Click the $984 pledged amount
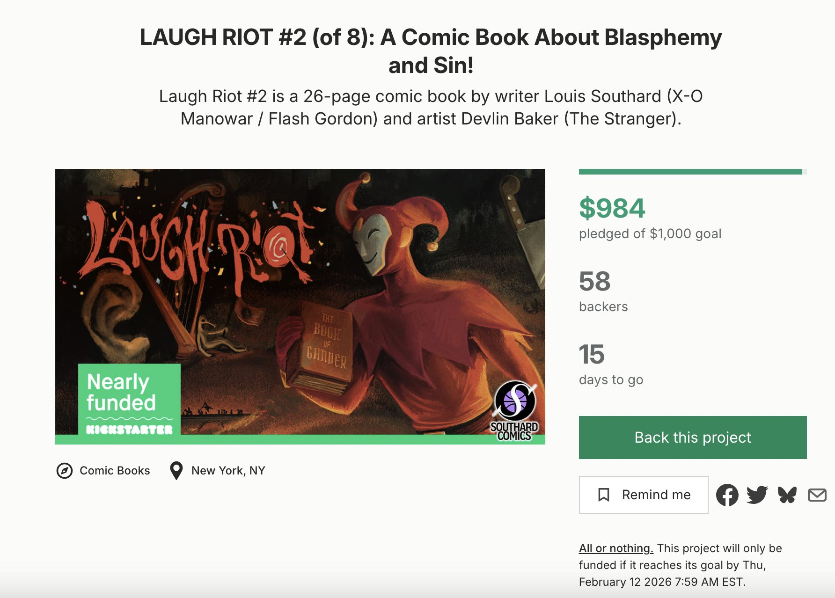The image size is (835, 598). pos(612,208)
